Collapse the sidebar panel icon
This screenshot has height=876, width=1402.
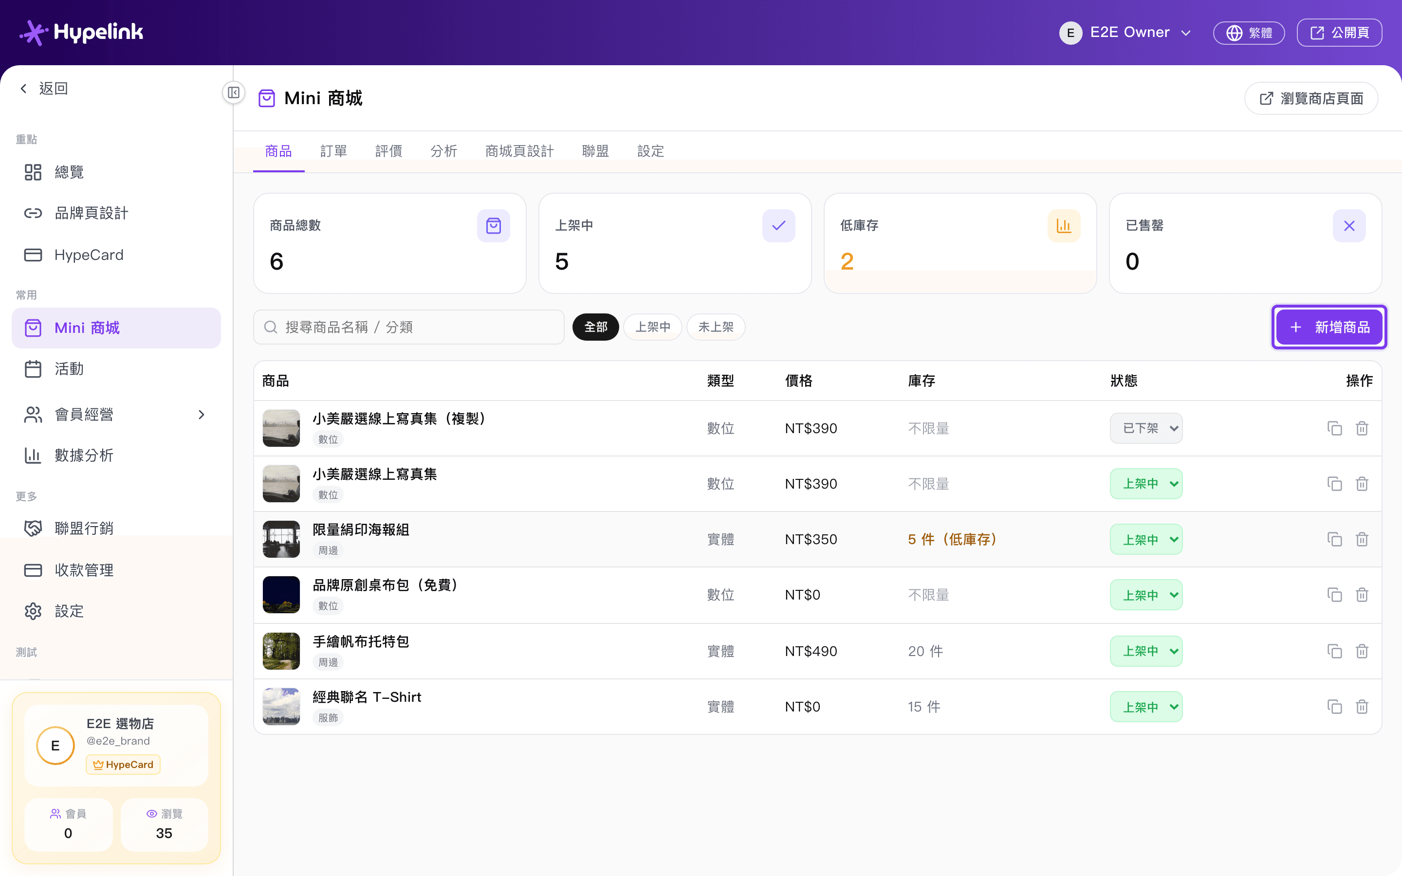pos(234,92)
